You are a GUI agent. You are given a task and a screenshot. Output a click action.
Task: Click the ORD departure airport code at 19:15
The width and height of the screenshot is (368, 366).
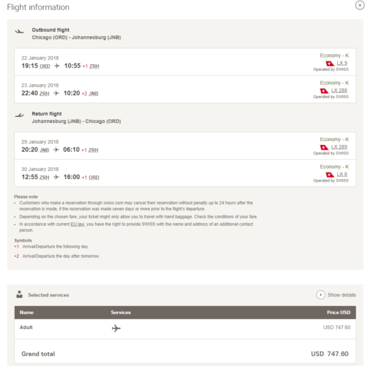(x=45, y=66)
